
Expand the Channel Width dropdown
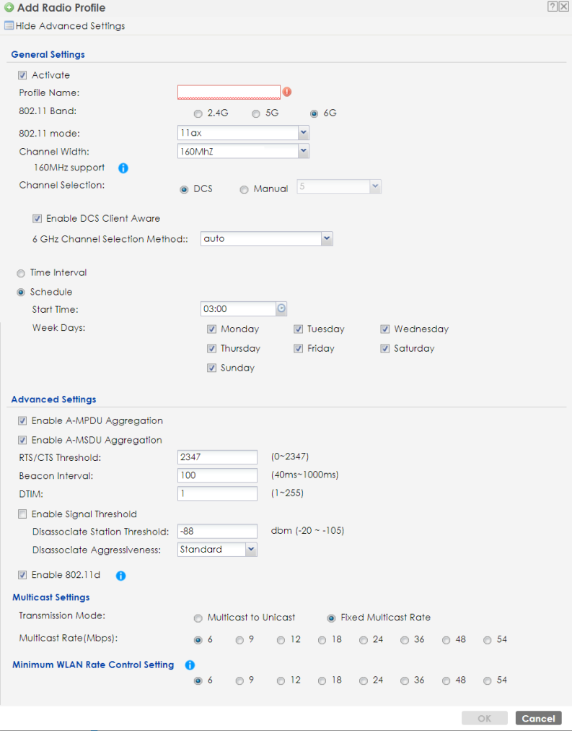(303, 151)
